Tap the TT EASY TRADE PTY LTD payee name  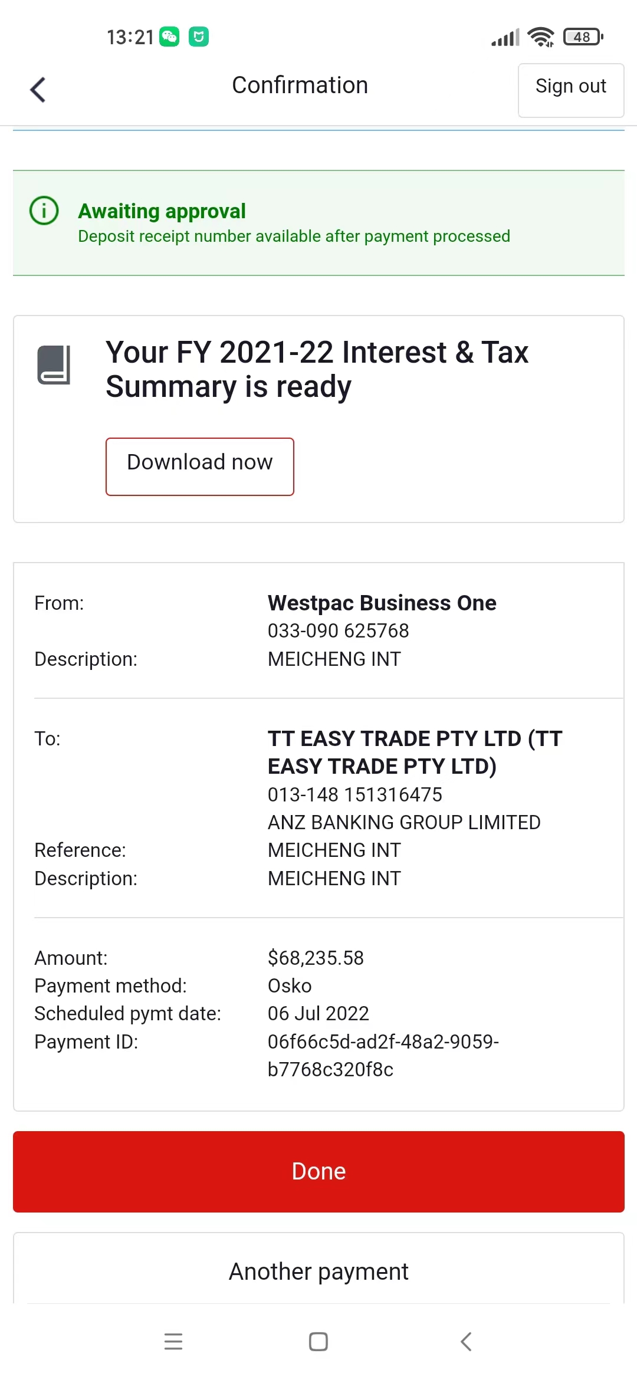pos(415,753)
